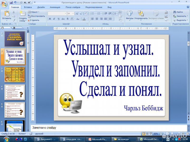Switch to slide sorter view icon
The image size is (190, 142).
147,134
